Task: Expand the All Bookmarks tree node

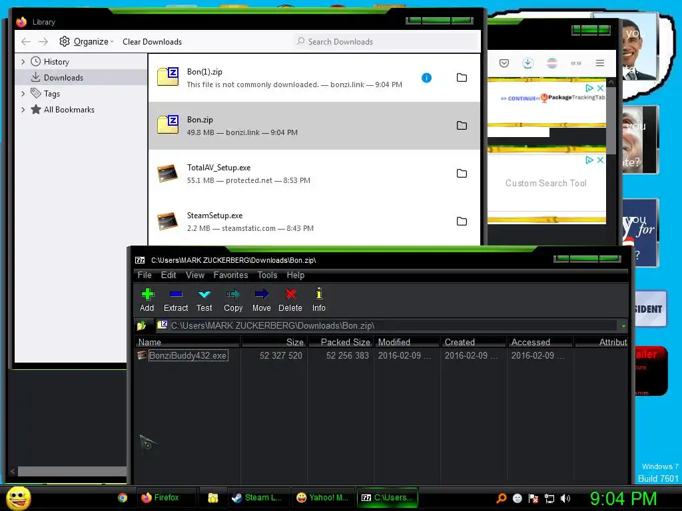Action: tap(23, 110)
